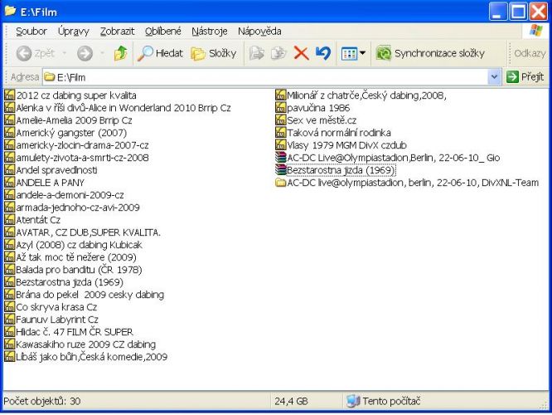The height and width of the screenshot is (415, 552).
Task: Select the AVATAR, CZ DUB file icon
Action: point(9,232)
